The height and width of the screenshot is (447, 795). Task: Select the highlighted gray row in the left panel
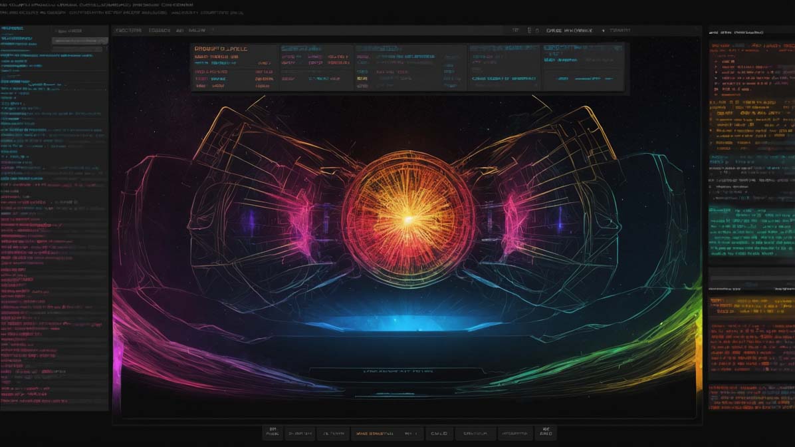[x=79, y=40]
